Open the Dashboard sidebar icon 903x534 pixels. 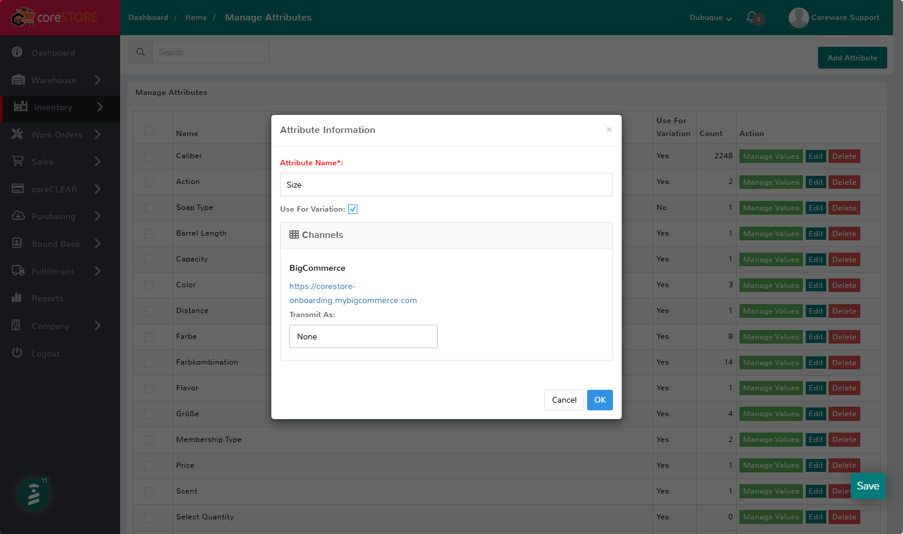pyautogui.click(x=18, y=52)
